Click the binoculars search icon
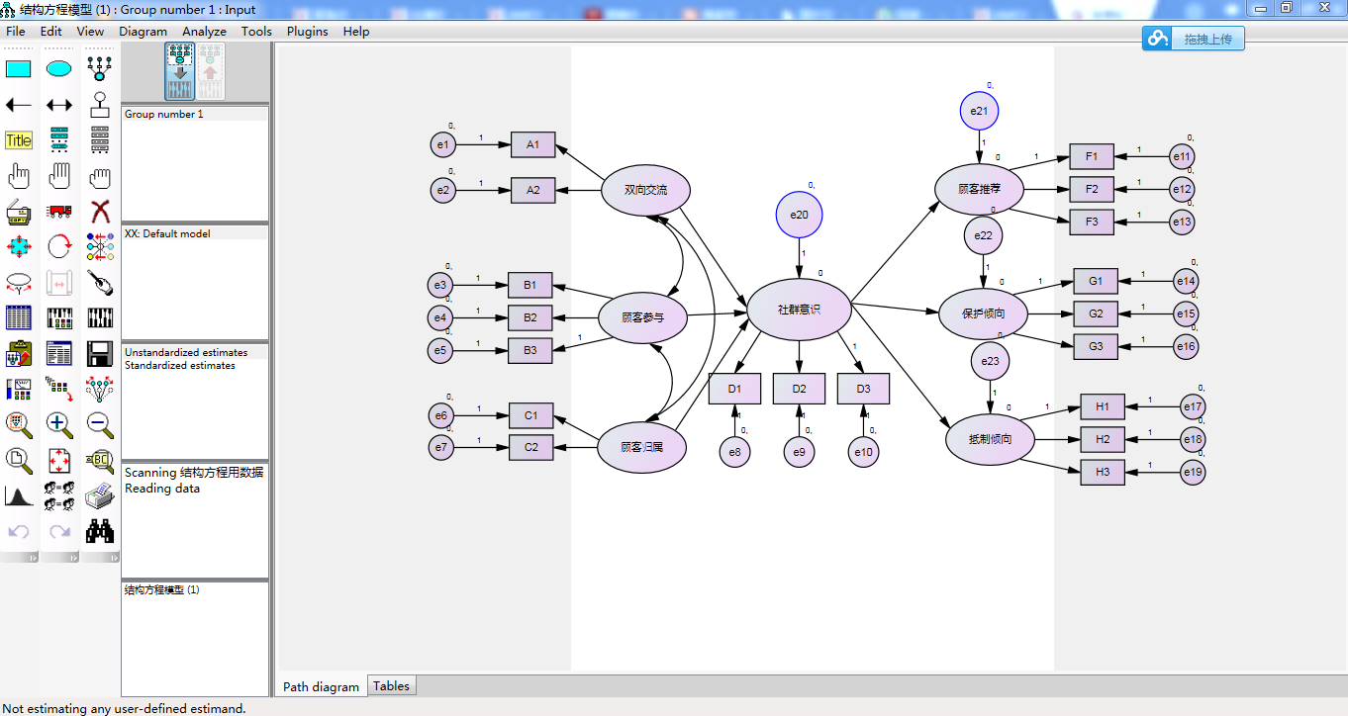The width and height of the screenshot is (1348, 716). click(99, 531)
